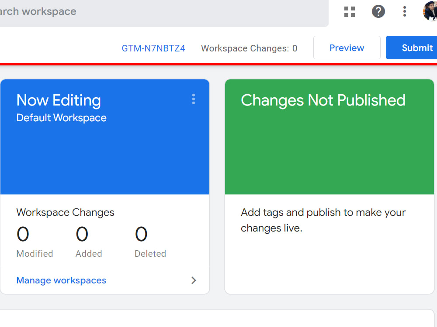Click the Workspace Changes section heading
The image size is (437, 327).
(x=66, y=212)
